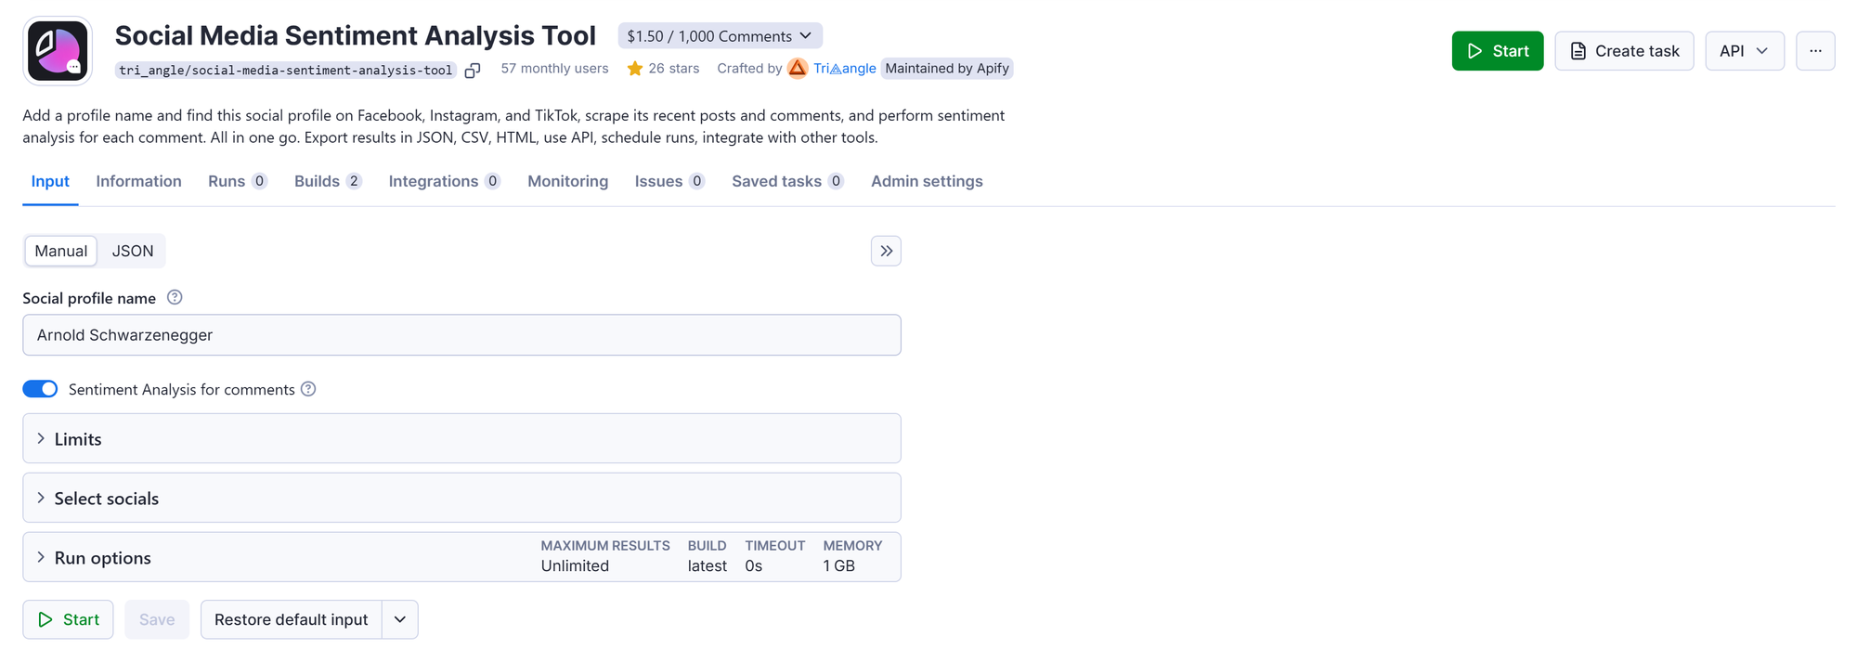This screenshot has height=649, width=1857.
Task: Click the Memory 1 GB value
Action: point(838,566)
